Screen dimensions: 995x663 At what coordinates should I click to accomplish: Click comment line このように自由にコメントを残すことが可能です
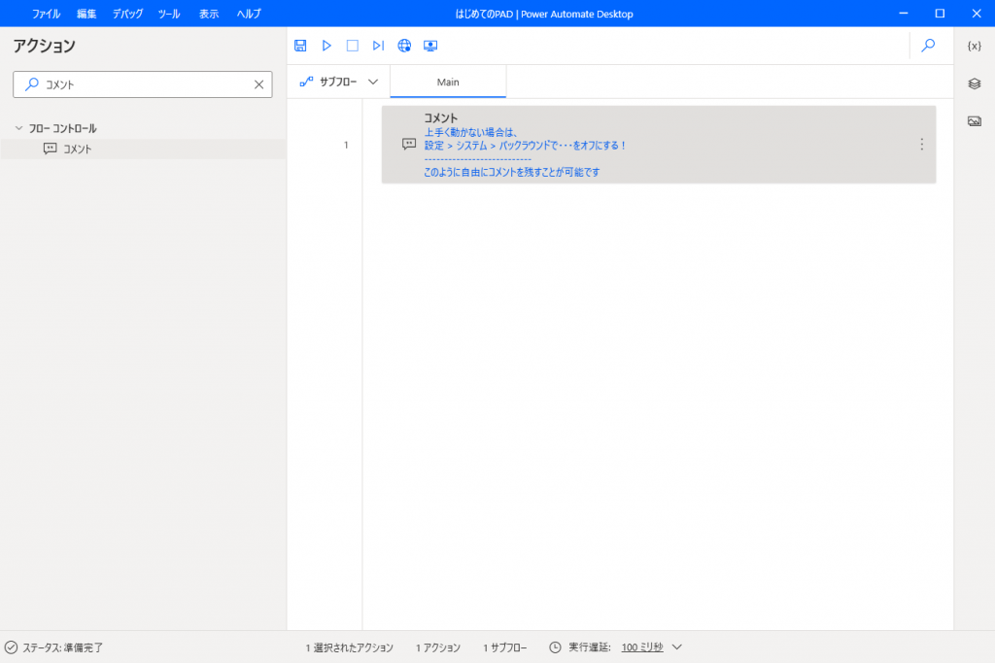[x=511, y=172]
